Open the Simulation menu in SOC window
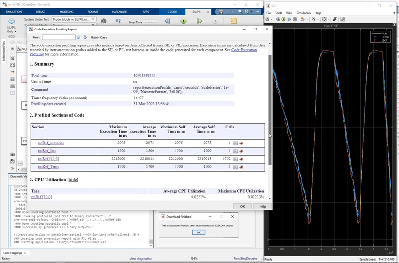Image resolution: width=399 pixels, height=263 pixels. [303, 13]
